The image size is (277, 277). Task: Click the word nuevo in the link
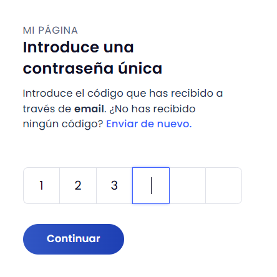coord(174,124)
